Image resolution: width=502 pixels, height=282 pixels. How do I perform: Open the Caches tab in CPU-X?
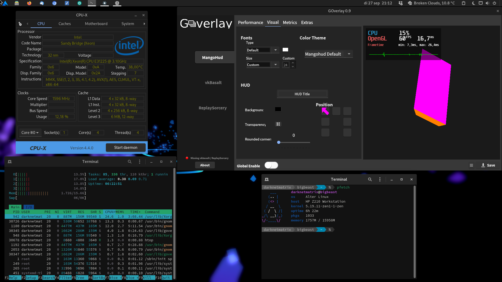65,23
